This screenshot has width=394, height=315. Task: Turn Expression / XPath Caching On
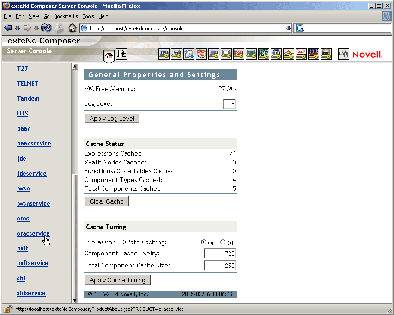coord(203,242)
